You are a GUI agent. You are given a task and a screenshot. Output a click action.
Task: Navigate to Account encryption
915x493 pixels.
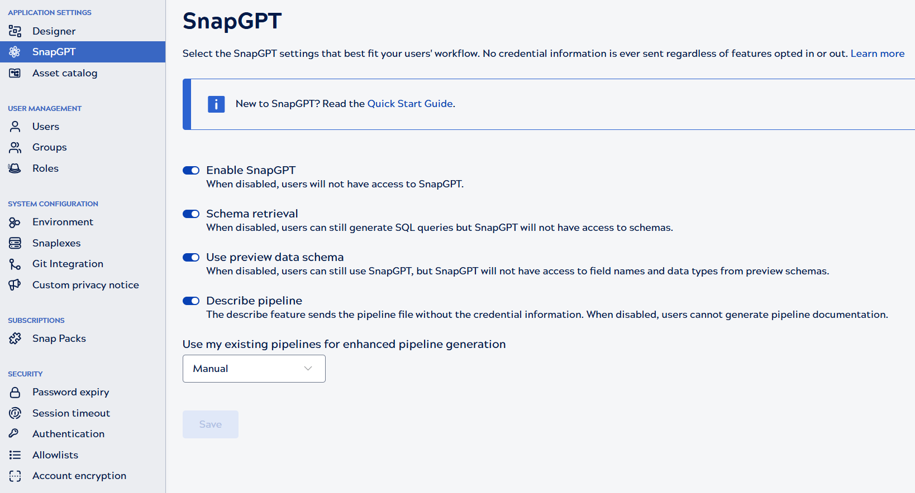pos(79,475)
